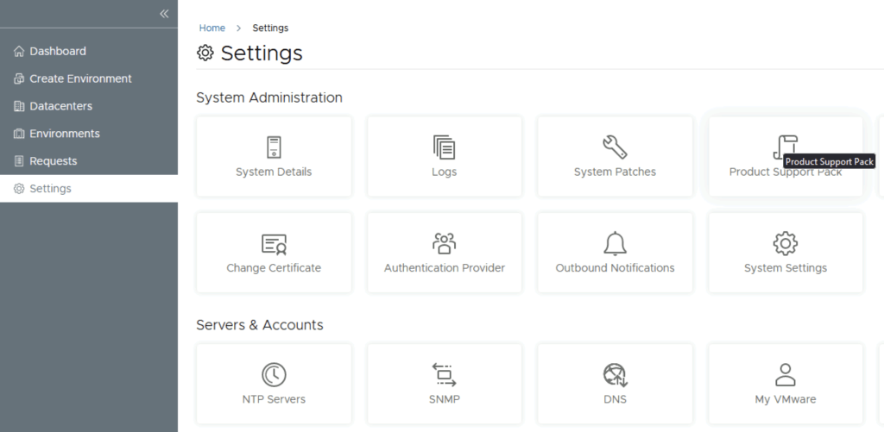Open the System Details server icon
The height and width of the screenshot is (432, 884).
click(274, 147)
